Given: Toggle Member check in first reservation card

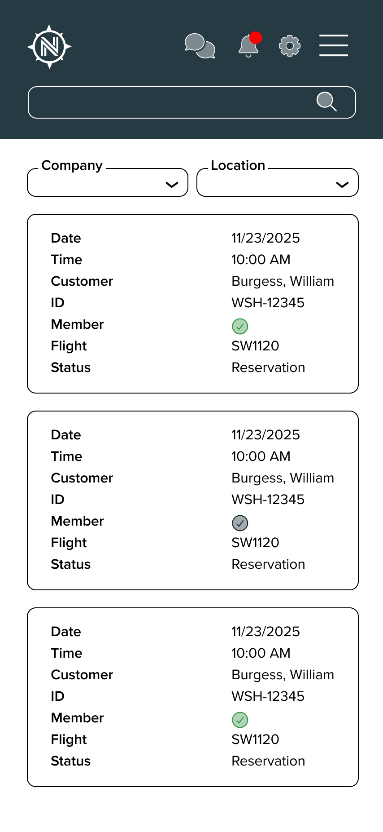Looking at the screenshot, I should pyautogui.click(x=240, y=326).
